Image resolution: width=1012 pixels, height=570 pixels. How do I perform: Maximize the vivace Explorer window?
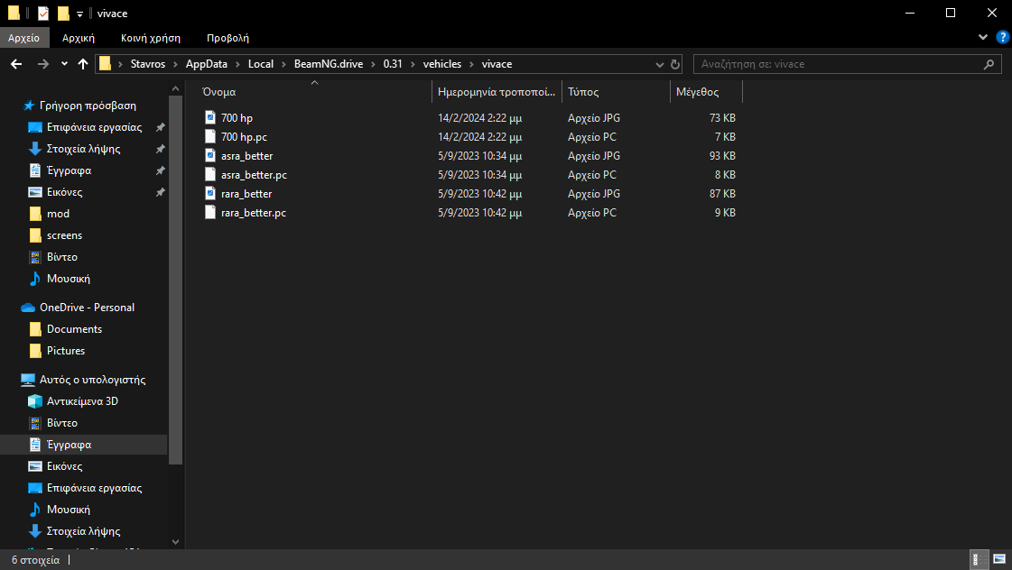(x=951, y=13)
